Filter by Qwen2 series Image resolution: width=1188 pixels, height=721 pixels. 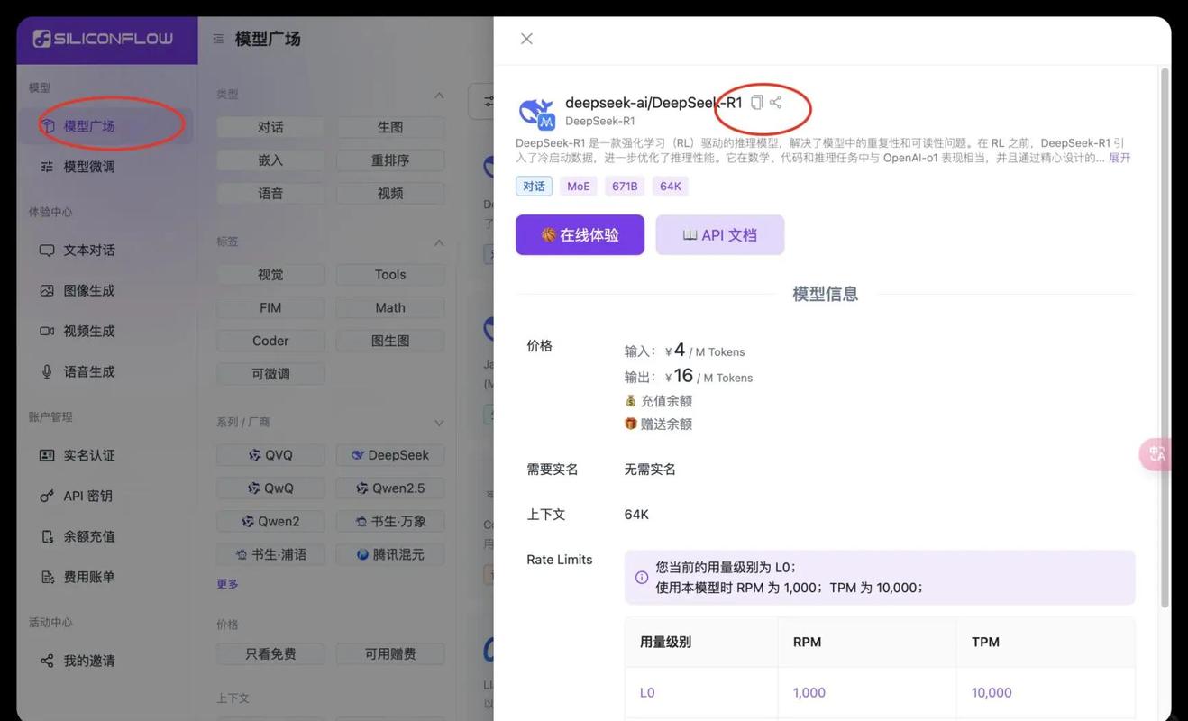270,522
